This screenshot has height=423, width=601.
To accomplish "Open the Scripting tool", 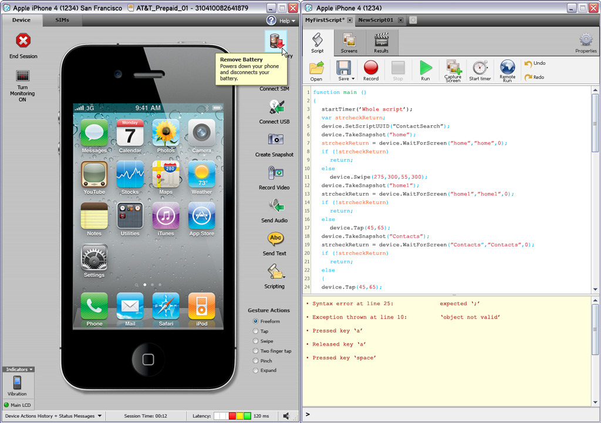I will (275, 272).
